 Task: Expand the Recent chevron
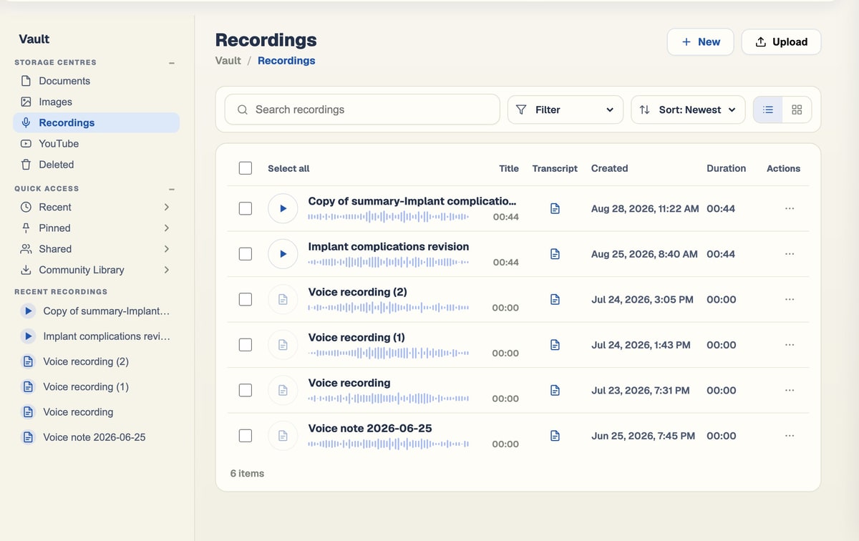coord(166,207)
